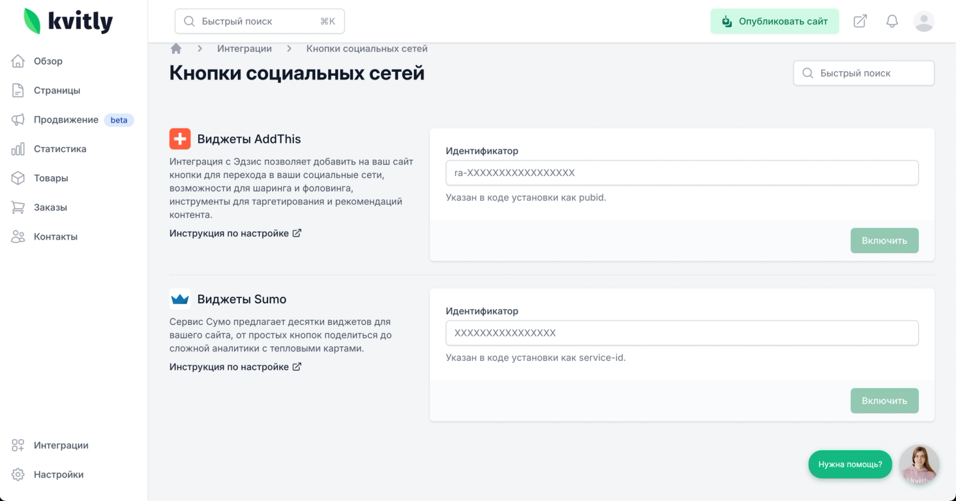Click the support agent avatar
The image size is (956, 501).
[919, 465]
